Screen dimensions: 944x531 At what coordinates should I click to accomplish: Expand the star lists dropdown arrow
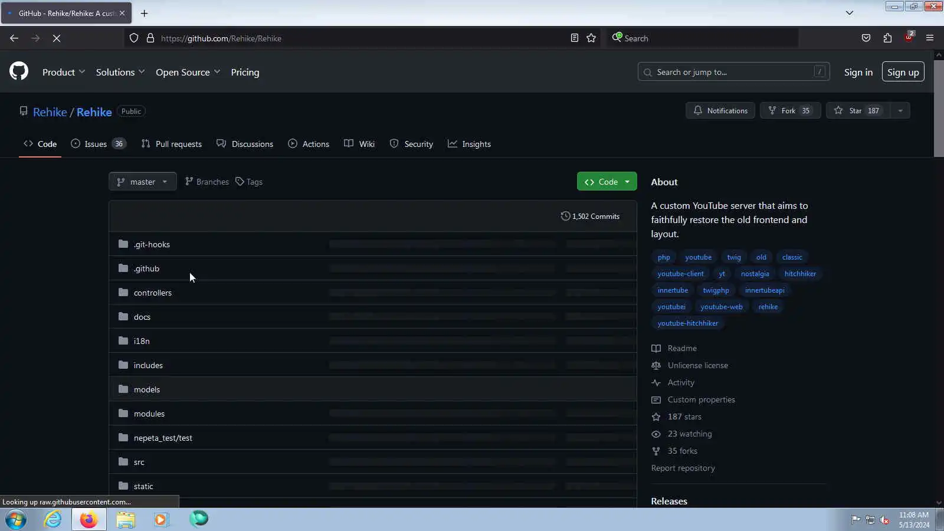click(900, 110)
